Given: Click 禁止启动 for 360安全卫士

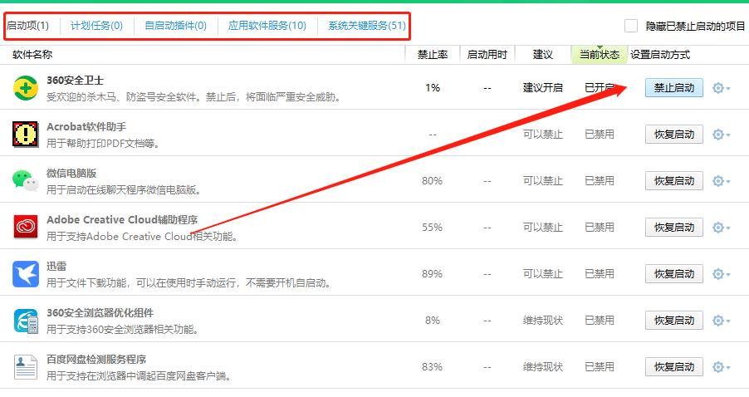Looking at the screenshot, I should [674, 88].
